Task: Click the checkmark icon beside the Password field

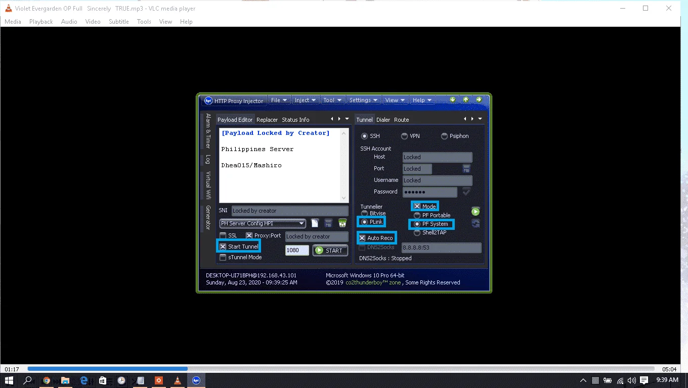Action: [466, 191]
